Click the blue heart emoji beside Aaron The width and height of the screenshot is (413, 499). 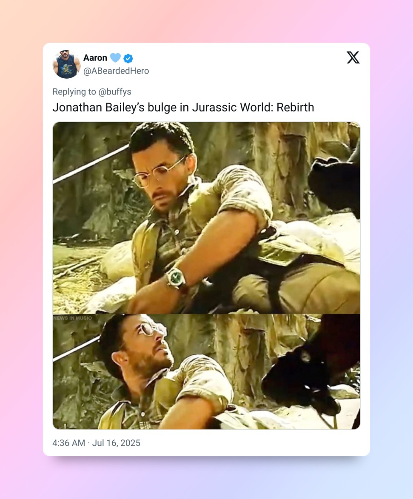[x=116, y=57]
